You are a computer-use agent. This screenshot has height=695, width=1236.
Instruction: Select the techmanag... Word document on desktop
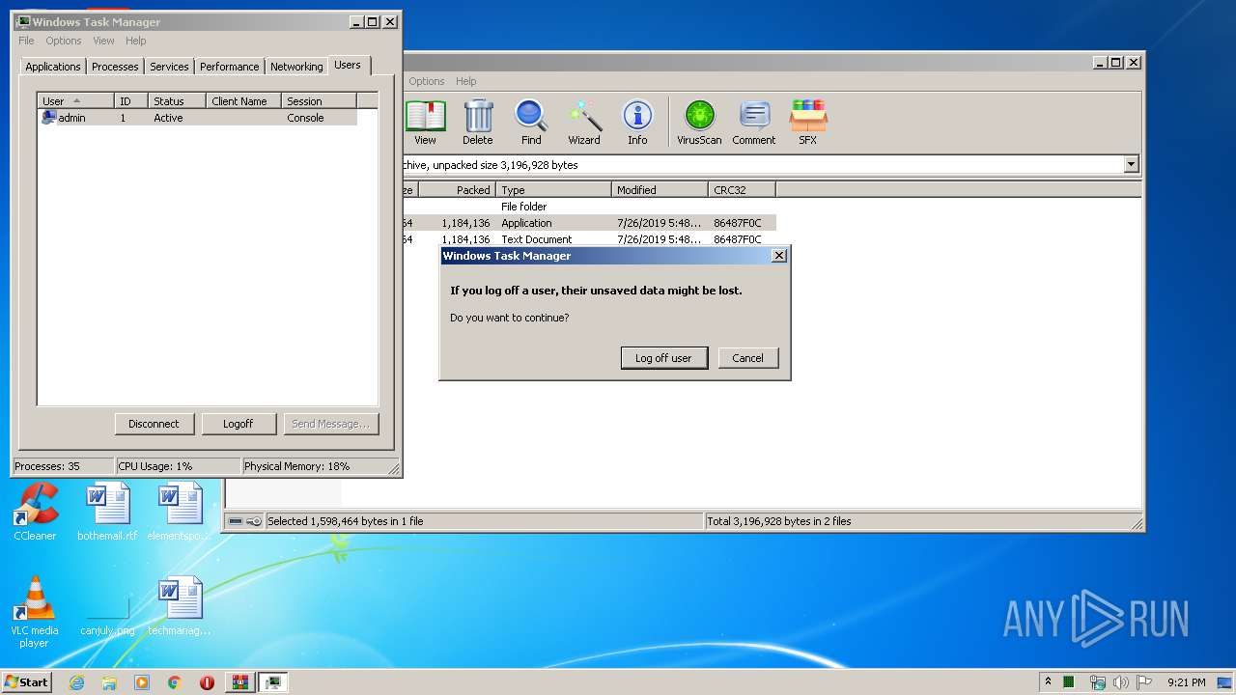[180, 606]
